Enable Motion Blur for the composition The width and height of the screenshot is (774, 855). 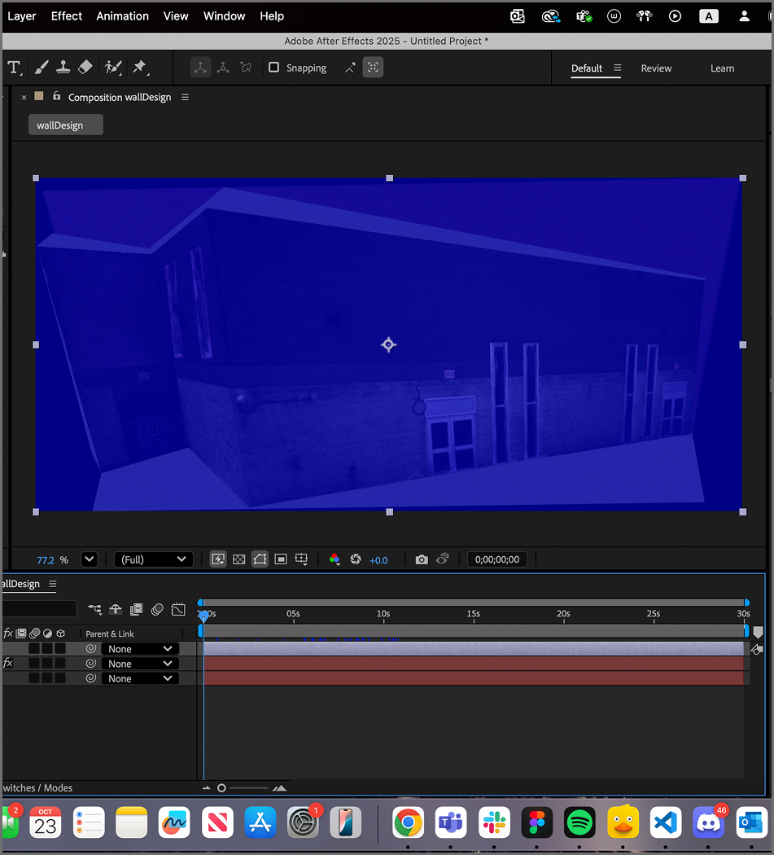click(157, 609)
